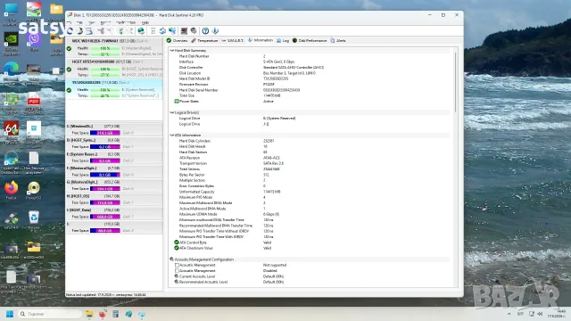Collapse ATA Information section
This screenshot has height=321, width=571.
[x=172, y=135]
